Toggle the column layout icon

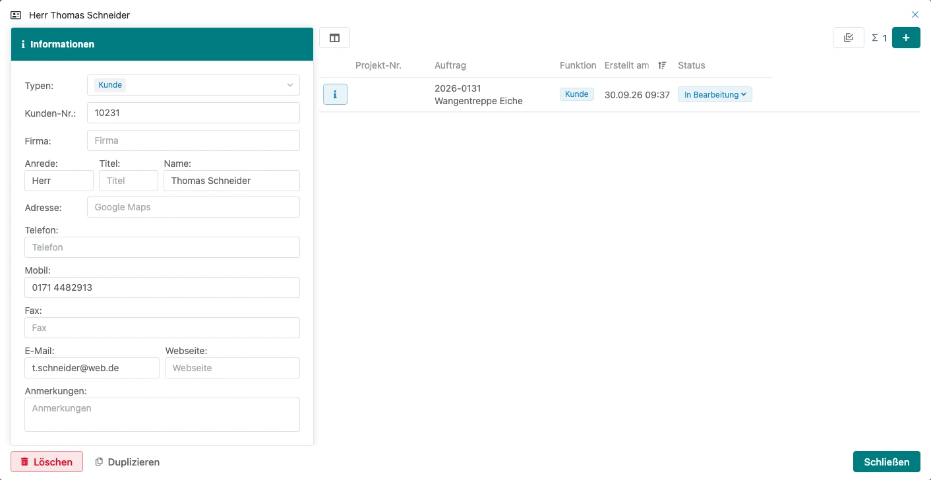click(334, 38)
